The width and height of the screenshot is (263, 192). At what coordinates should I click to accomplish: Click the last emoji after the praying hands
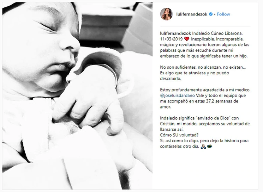209,147
